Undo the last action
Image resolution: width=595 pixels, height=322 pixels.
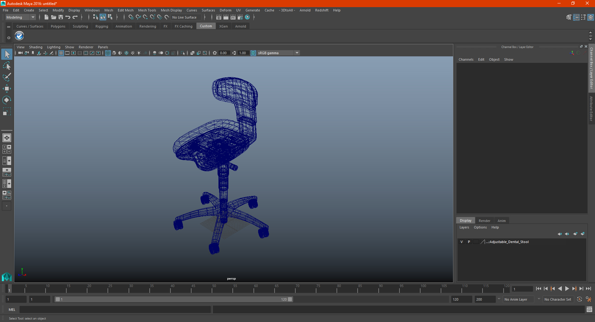[68, 17]
